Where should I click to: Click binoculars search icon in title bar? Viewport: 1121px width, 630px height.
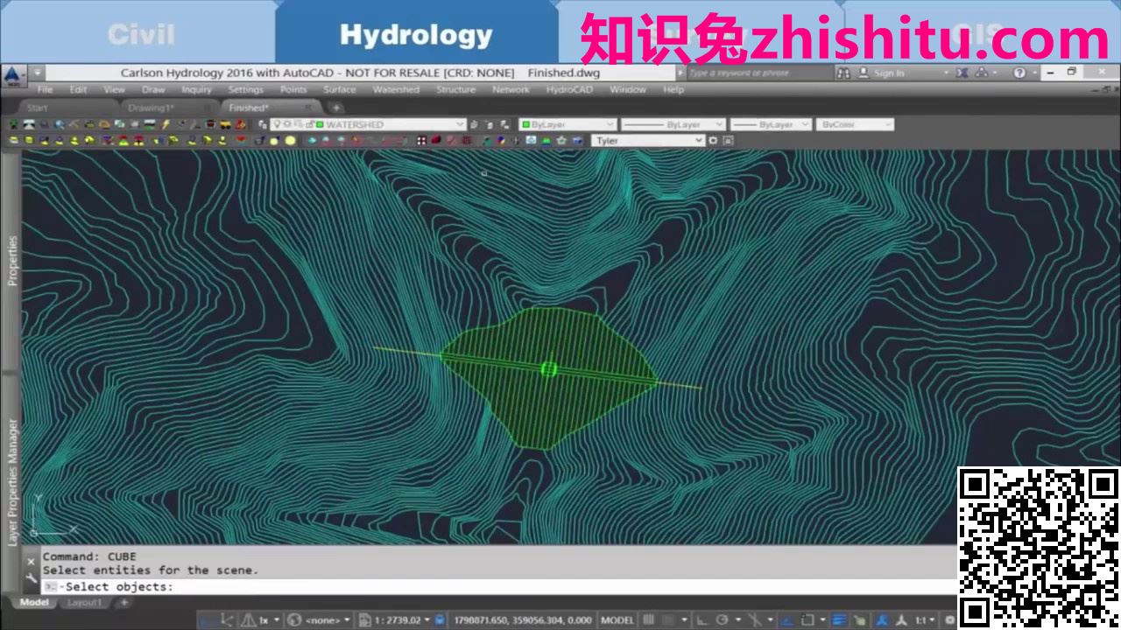843,73
